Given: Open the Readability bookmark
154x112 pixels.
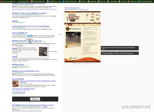Looking at the screenshot, I should click(92, 1).
